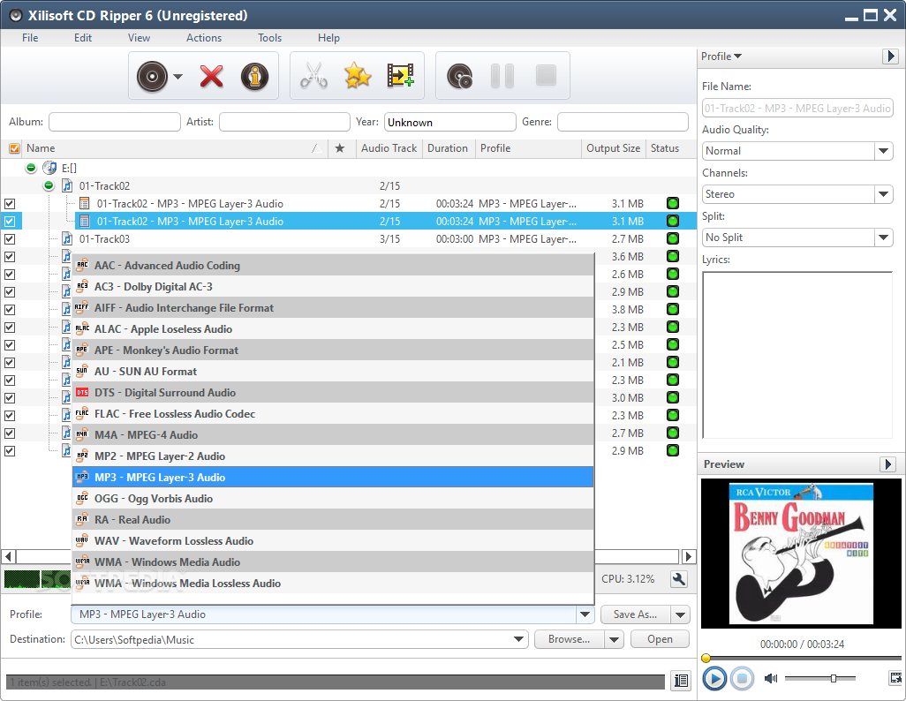
Task: Toggle the check-all checkbox in Name header
Action: pos(14,148)
